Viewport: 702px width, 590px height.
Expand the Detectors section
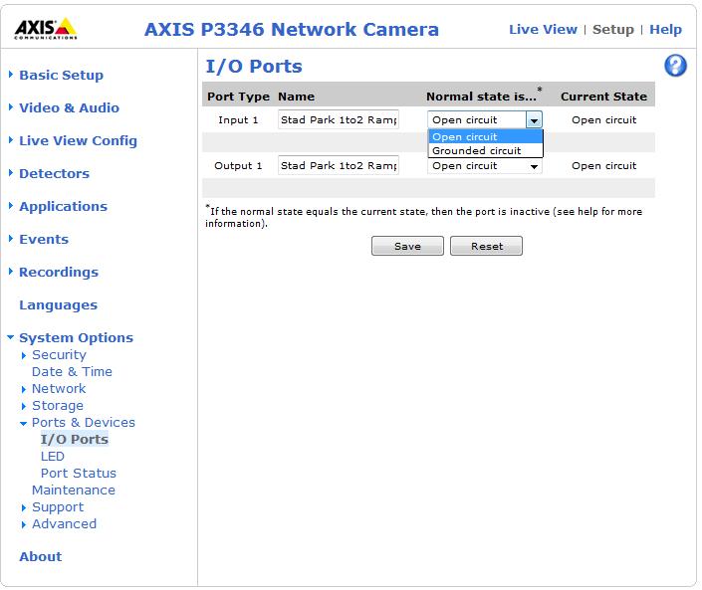54,173
